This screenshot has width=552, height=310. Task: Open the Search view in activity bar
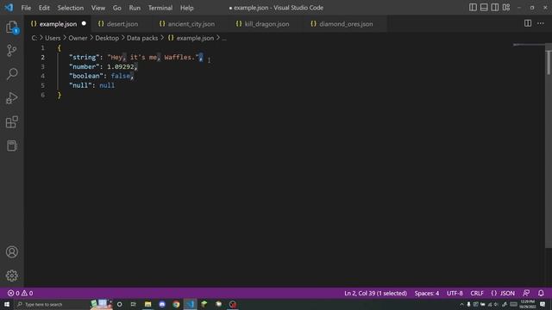[11, 74]
